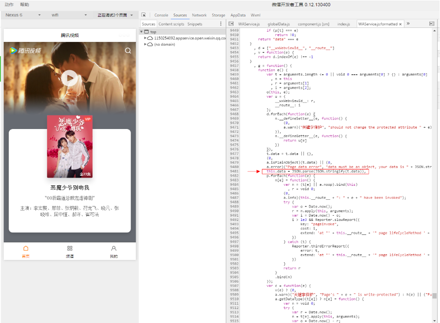Switch to the Network tab
440x323 pixels.
click(199, 15)
